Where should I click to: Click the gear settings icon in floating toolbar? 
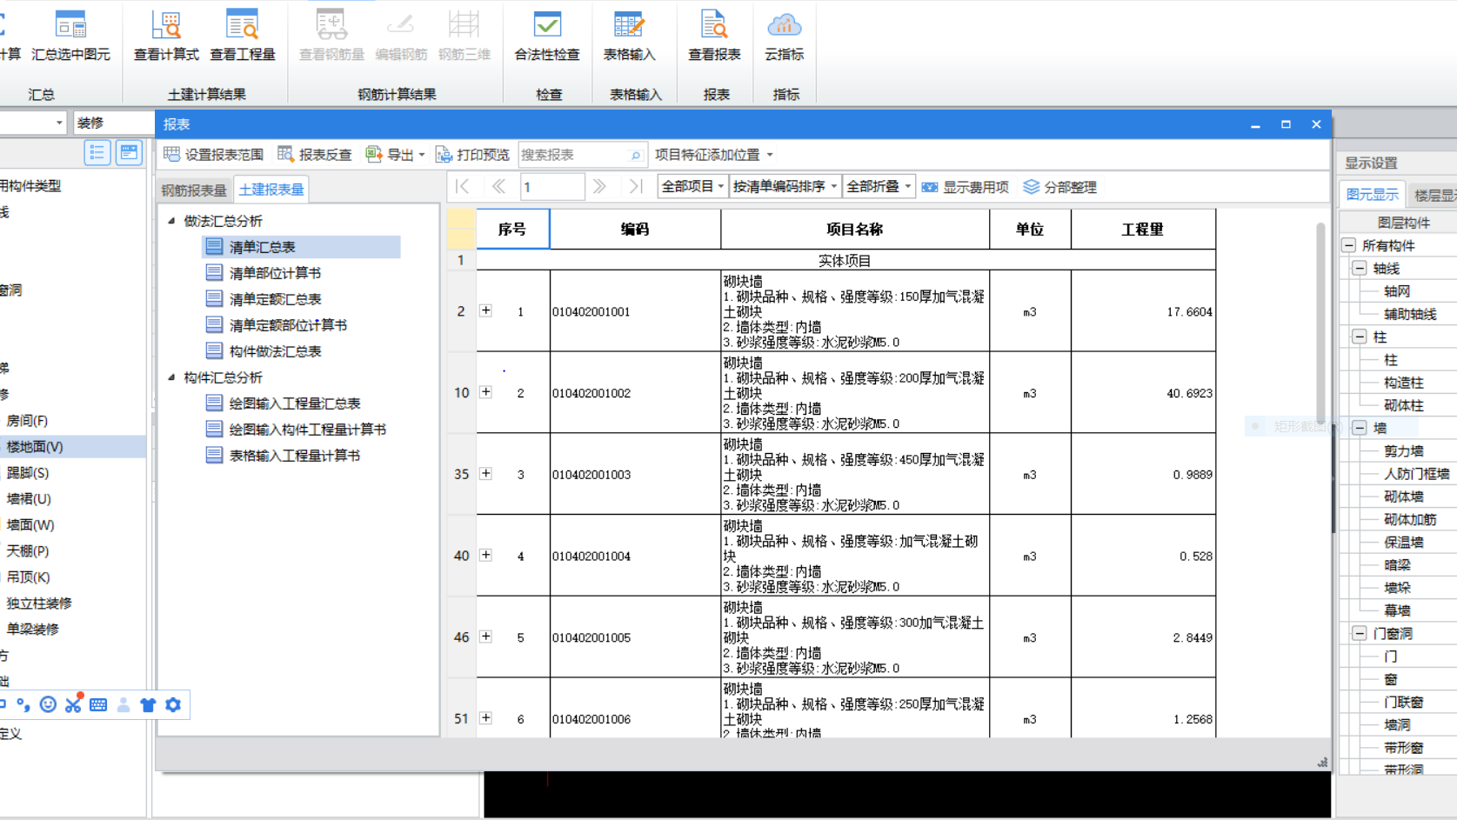tap(173, 704)
